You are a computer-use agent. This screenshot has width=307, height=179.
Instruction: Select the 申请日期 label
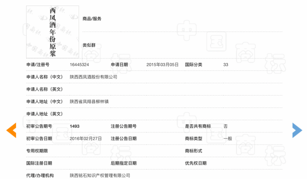(119, 65)
